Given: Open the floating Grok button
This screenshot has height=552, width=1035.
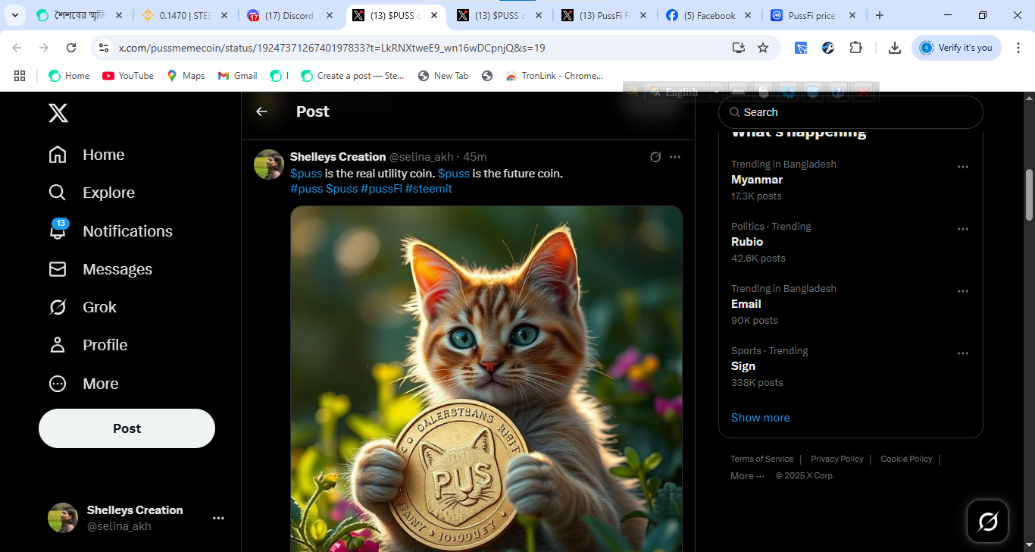Looking at the screenshot, I should tap(988, 521).
